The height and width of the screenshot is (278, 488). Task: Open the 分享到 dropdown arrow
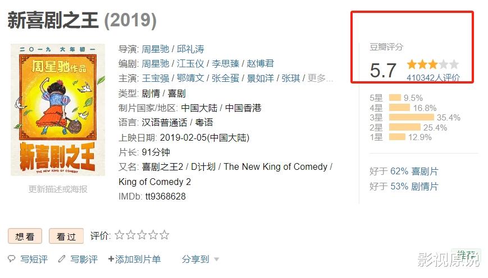click(x=217, y=260)
